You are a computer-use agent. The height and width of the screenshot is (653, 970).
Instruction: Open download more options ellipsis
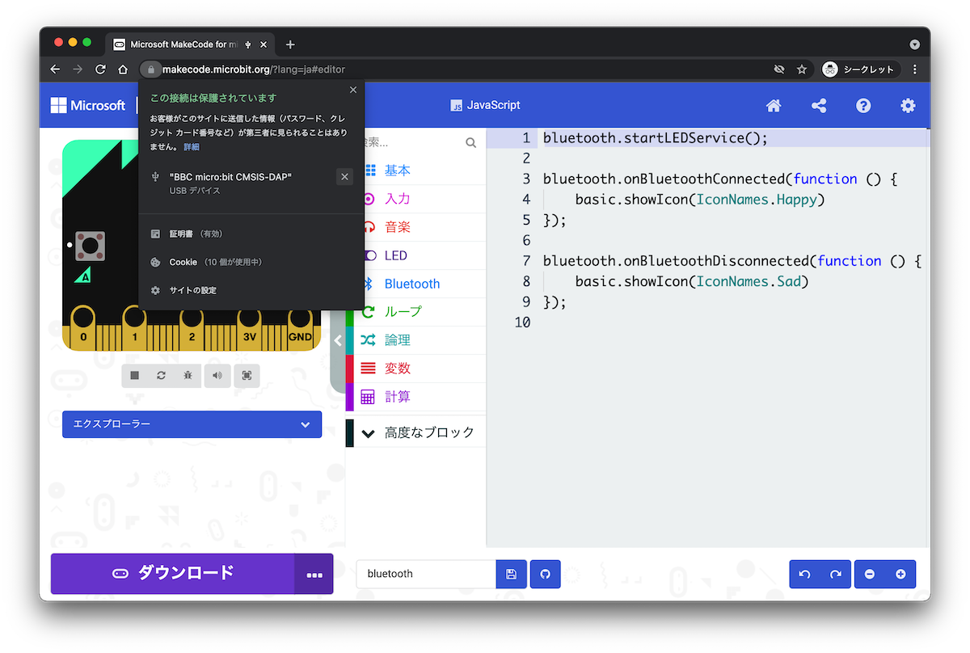(x=314, y=574)
